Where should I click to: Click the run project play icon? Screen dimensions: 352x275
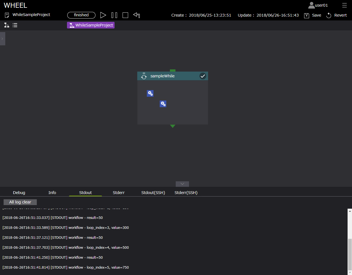[x=103, y=15]
